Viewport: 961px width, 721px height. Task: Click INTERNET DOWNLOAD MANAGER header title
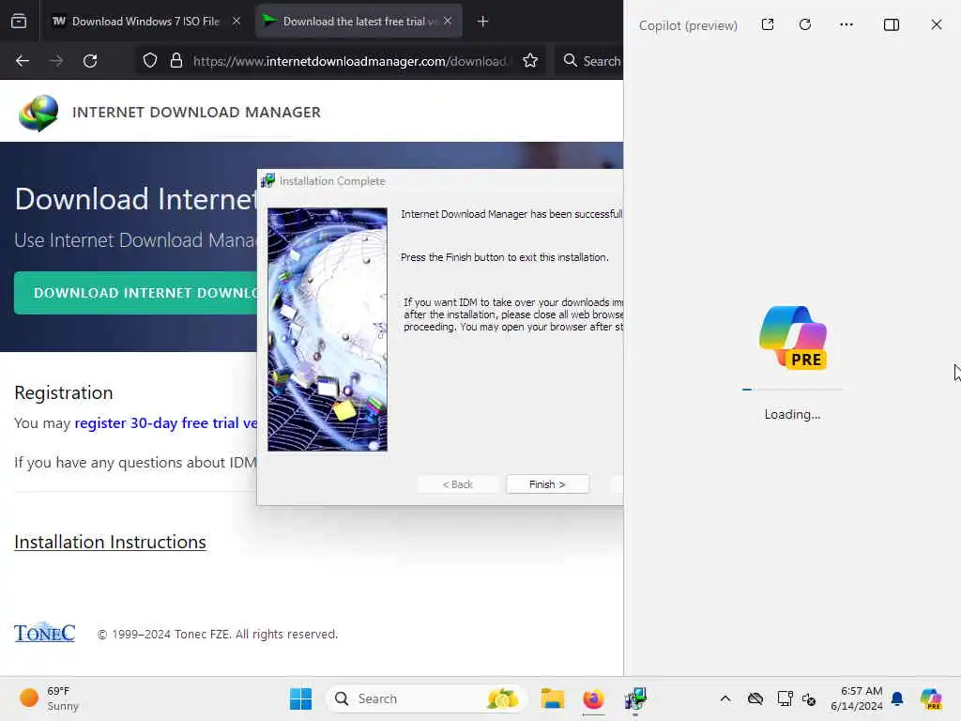pyautogui.click(x=196, y=113)
